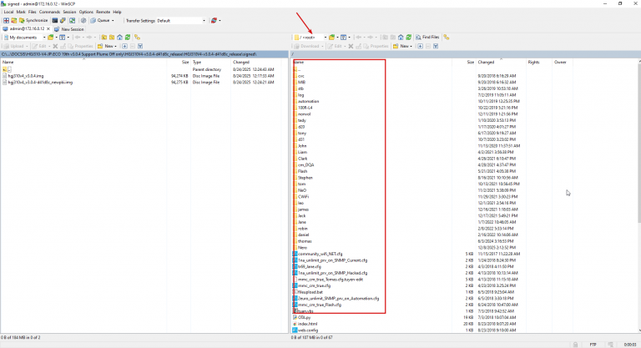This screenshot has height=348, width=641.
Task: Close the admin@172.16.0.12 session tab
Action: point(48,29)
